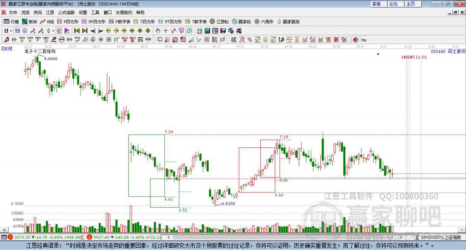The height and width of the screenshot is (250, 466).
Task: Open the 9P四方形 tool
Action: click(x=94, y=22)
